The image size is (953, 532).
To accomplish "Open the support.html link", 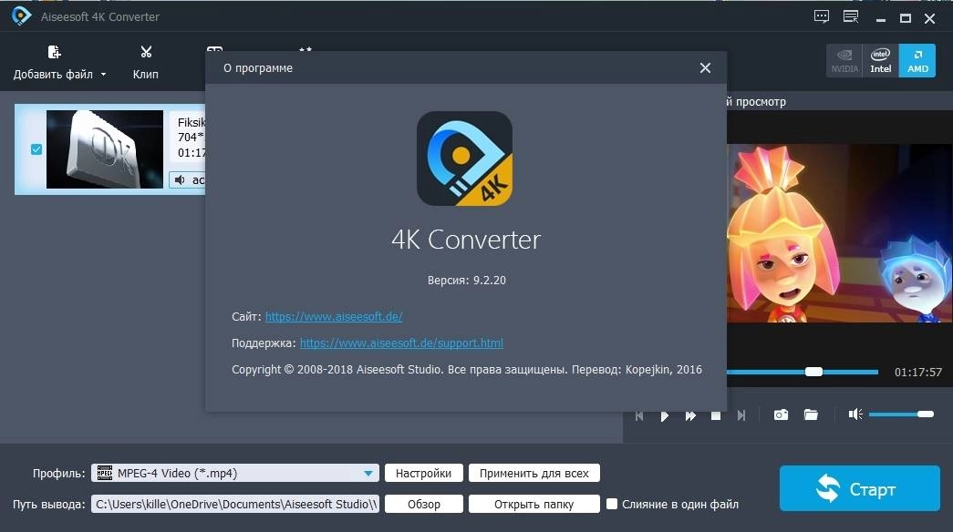I will (x=401, y=343).
